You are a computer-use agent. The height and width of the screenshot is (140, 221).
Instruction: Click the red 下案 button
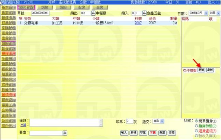click(x=152, y=133)
